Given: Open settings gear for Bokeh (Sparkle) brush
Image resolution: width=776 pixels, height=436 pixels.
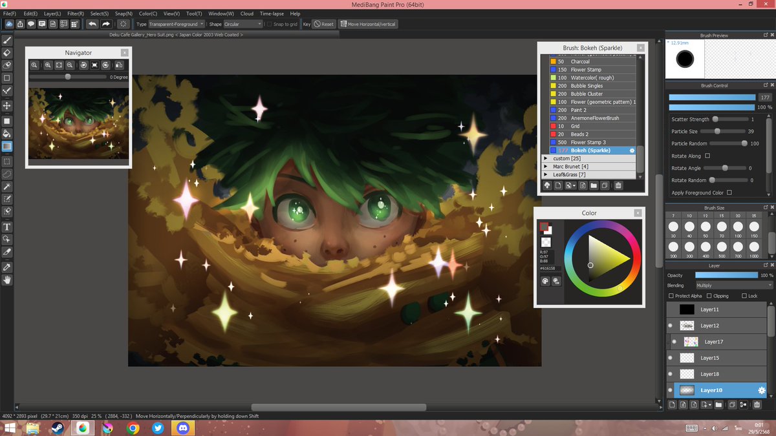Looking at the screenshot, I should [632, 151].
